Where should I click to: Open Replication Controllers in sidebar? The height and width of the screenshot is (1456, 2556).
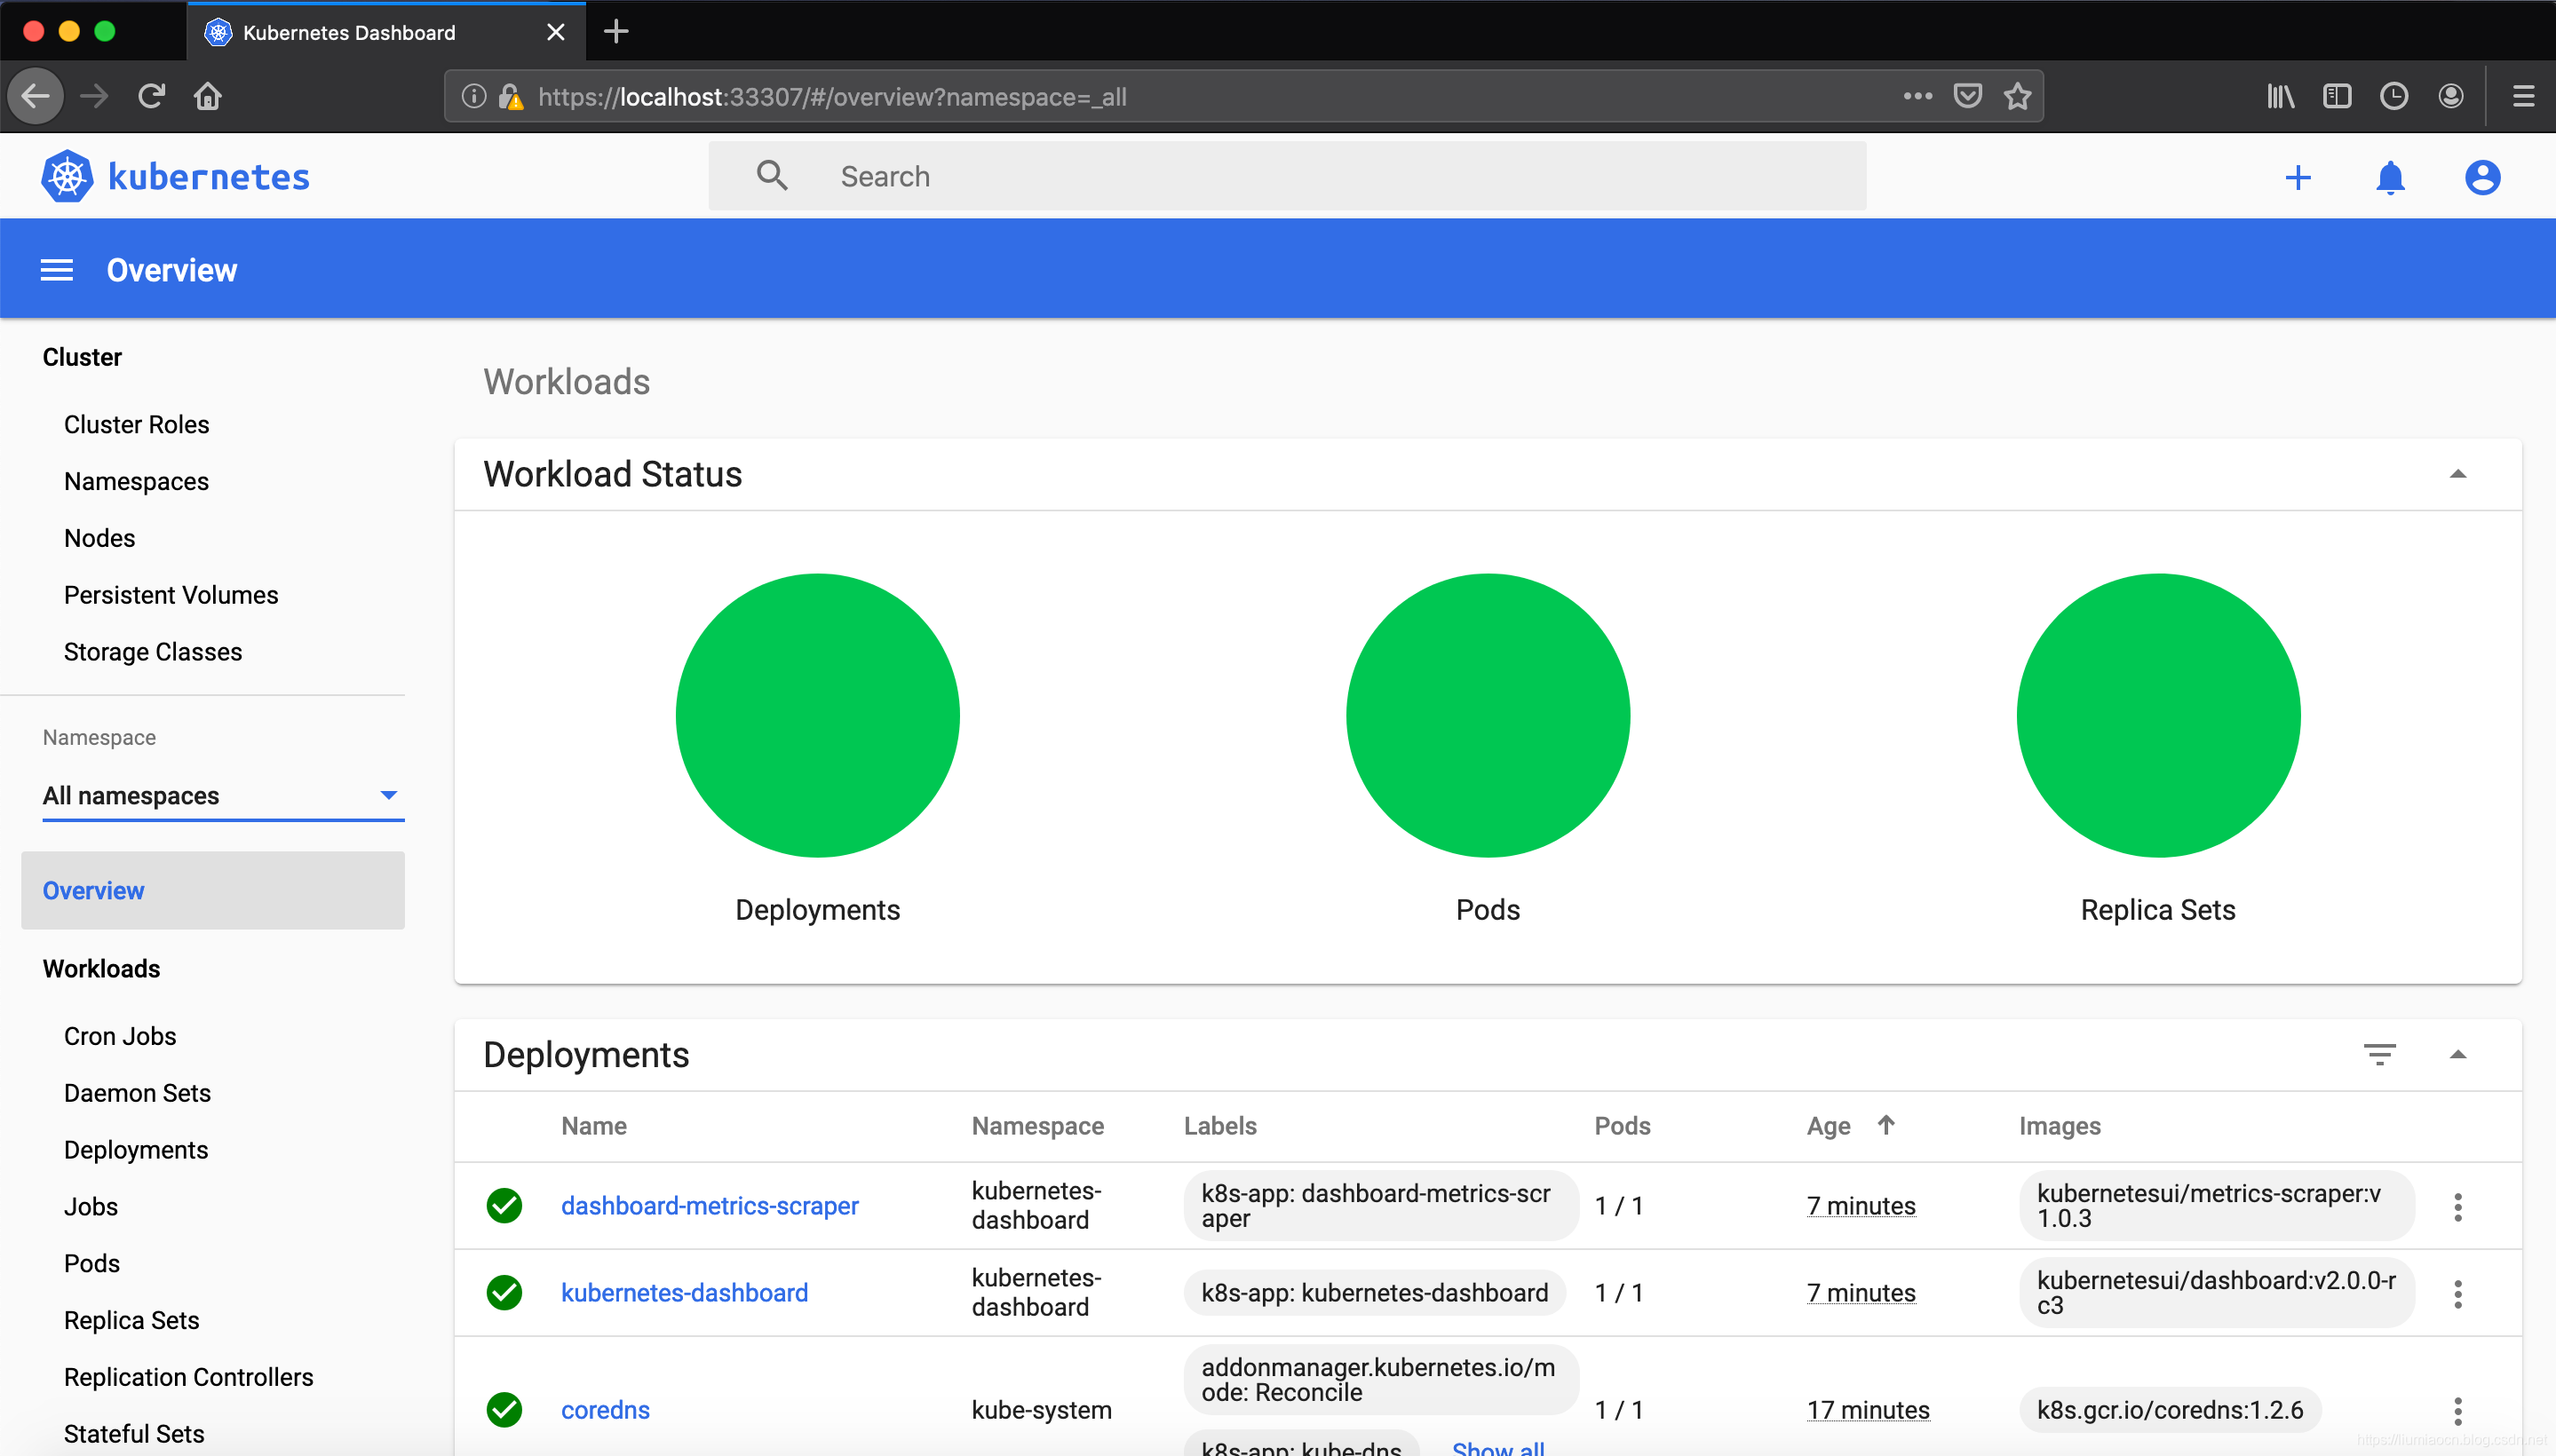click(x=189, y=1377)
